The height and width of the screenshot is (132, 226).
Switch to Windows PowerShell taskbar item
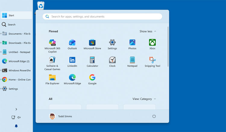click(x=16, y=71)
